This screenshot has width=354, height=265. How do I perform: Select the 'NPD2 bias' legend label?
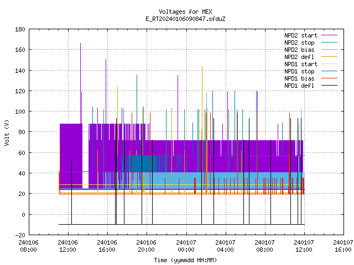(x=299, y=50)
